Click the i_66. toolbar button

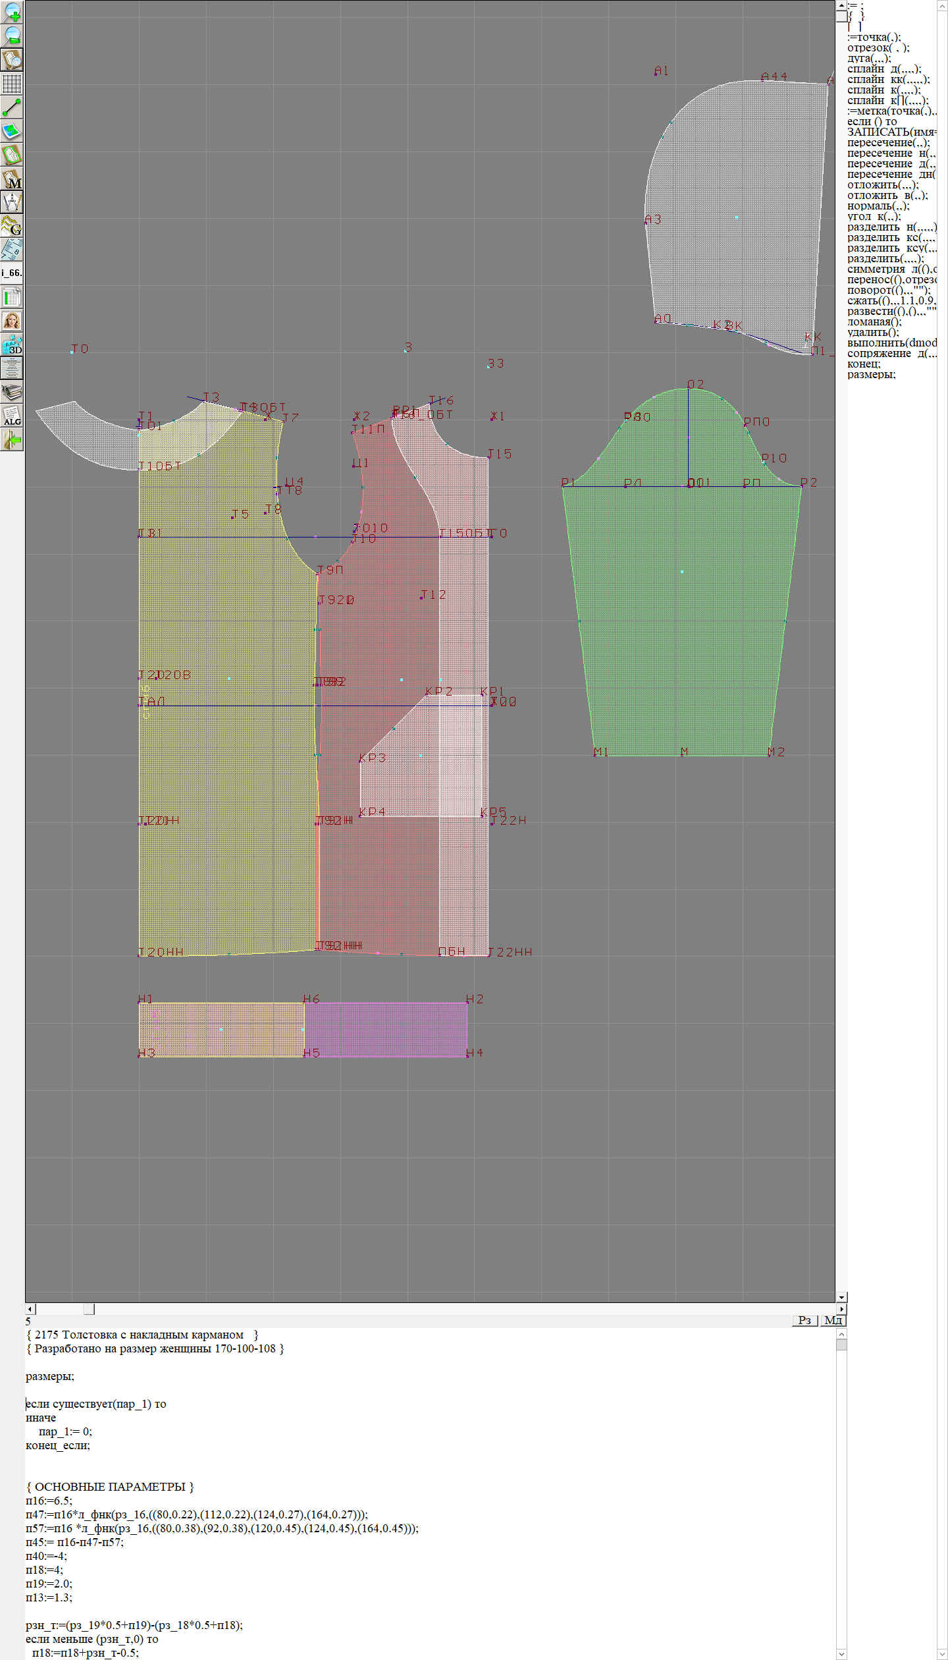click(12, 273)
